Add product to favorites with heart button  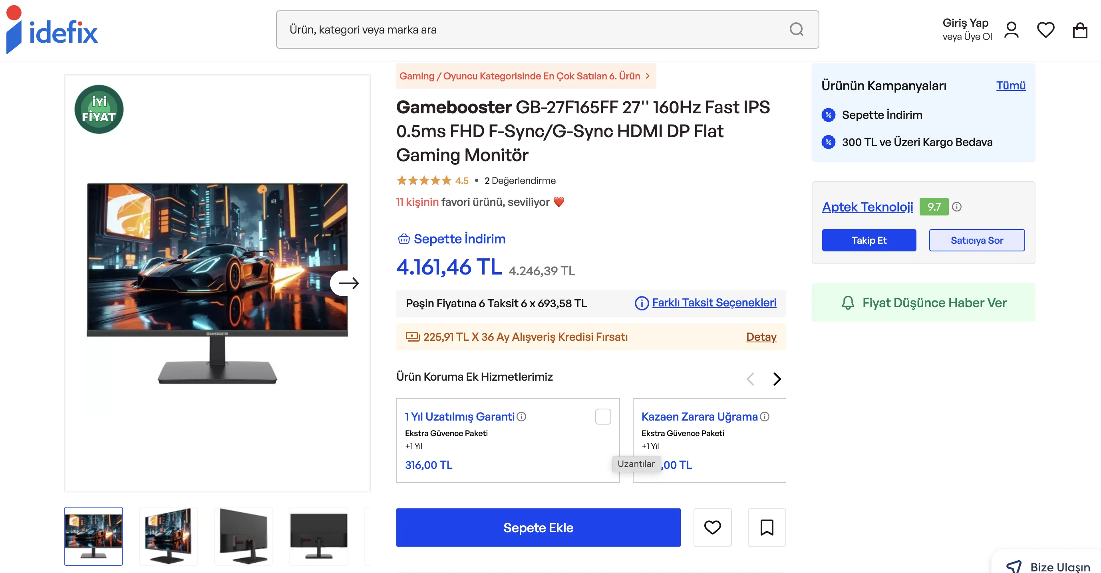click(x=712, y=528)
